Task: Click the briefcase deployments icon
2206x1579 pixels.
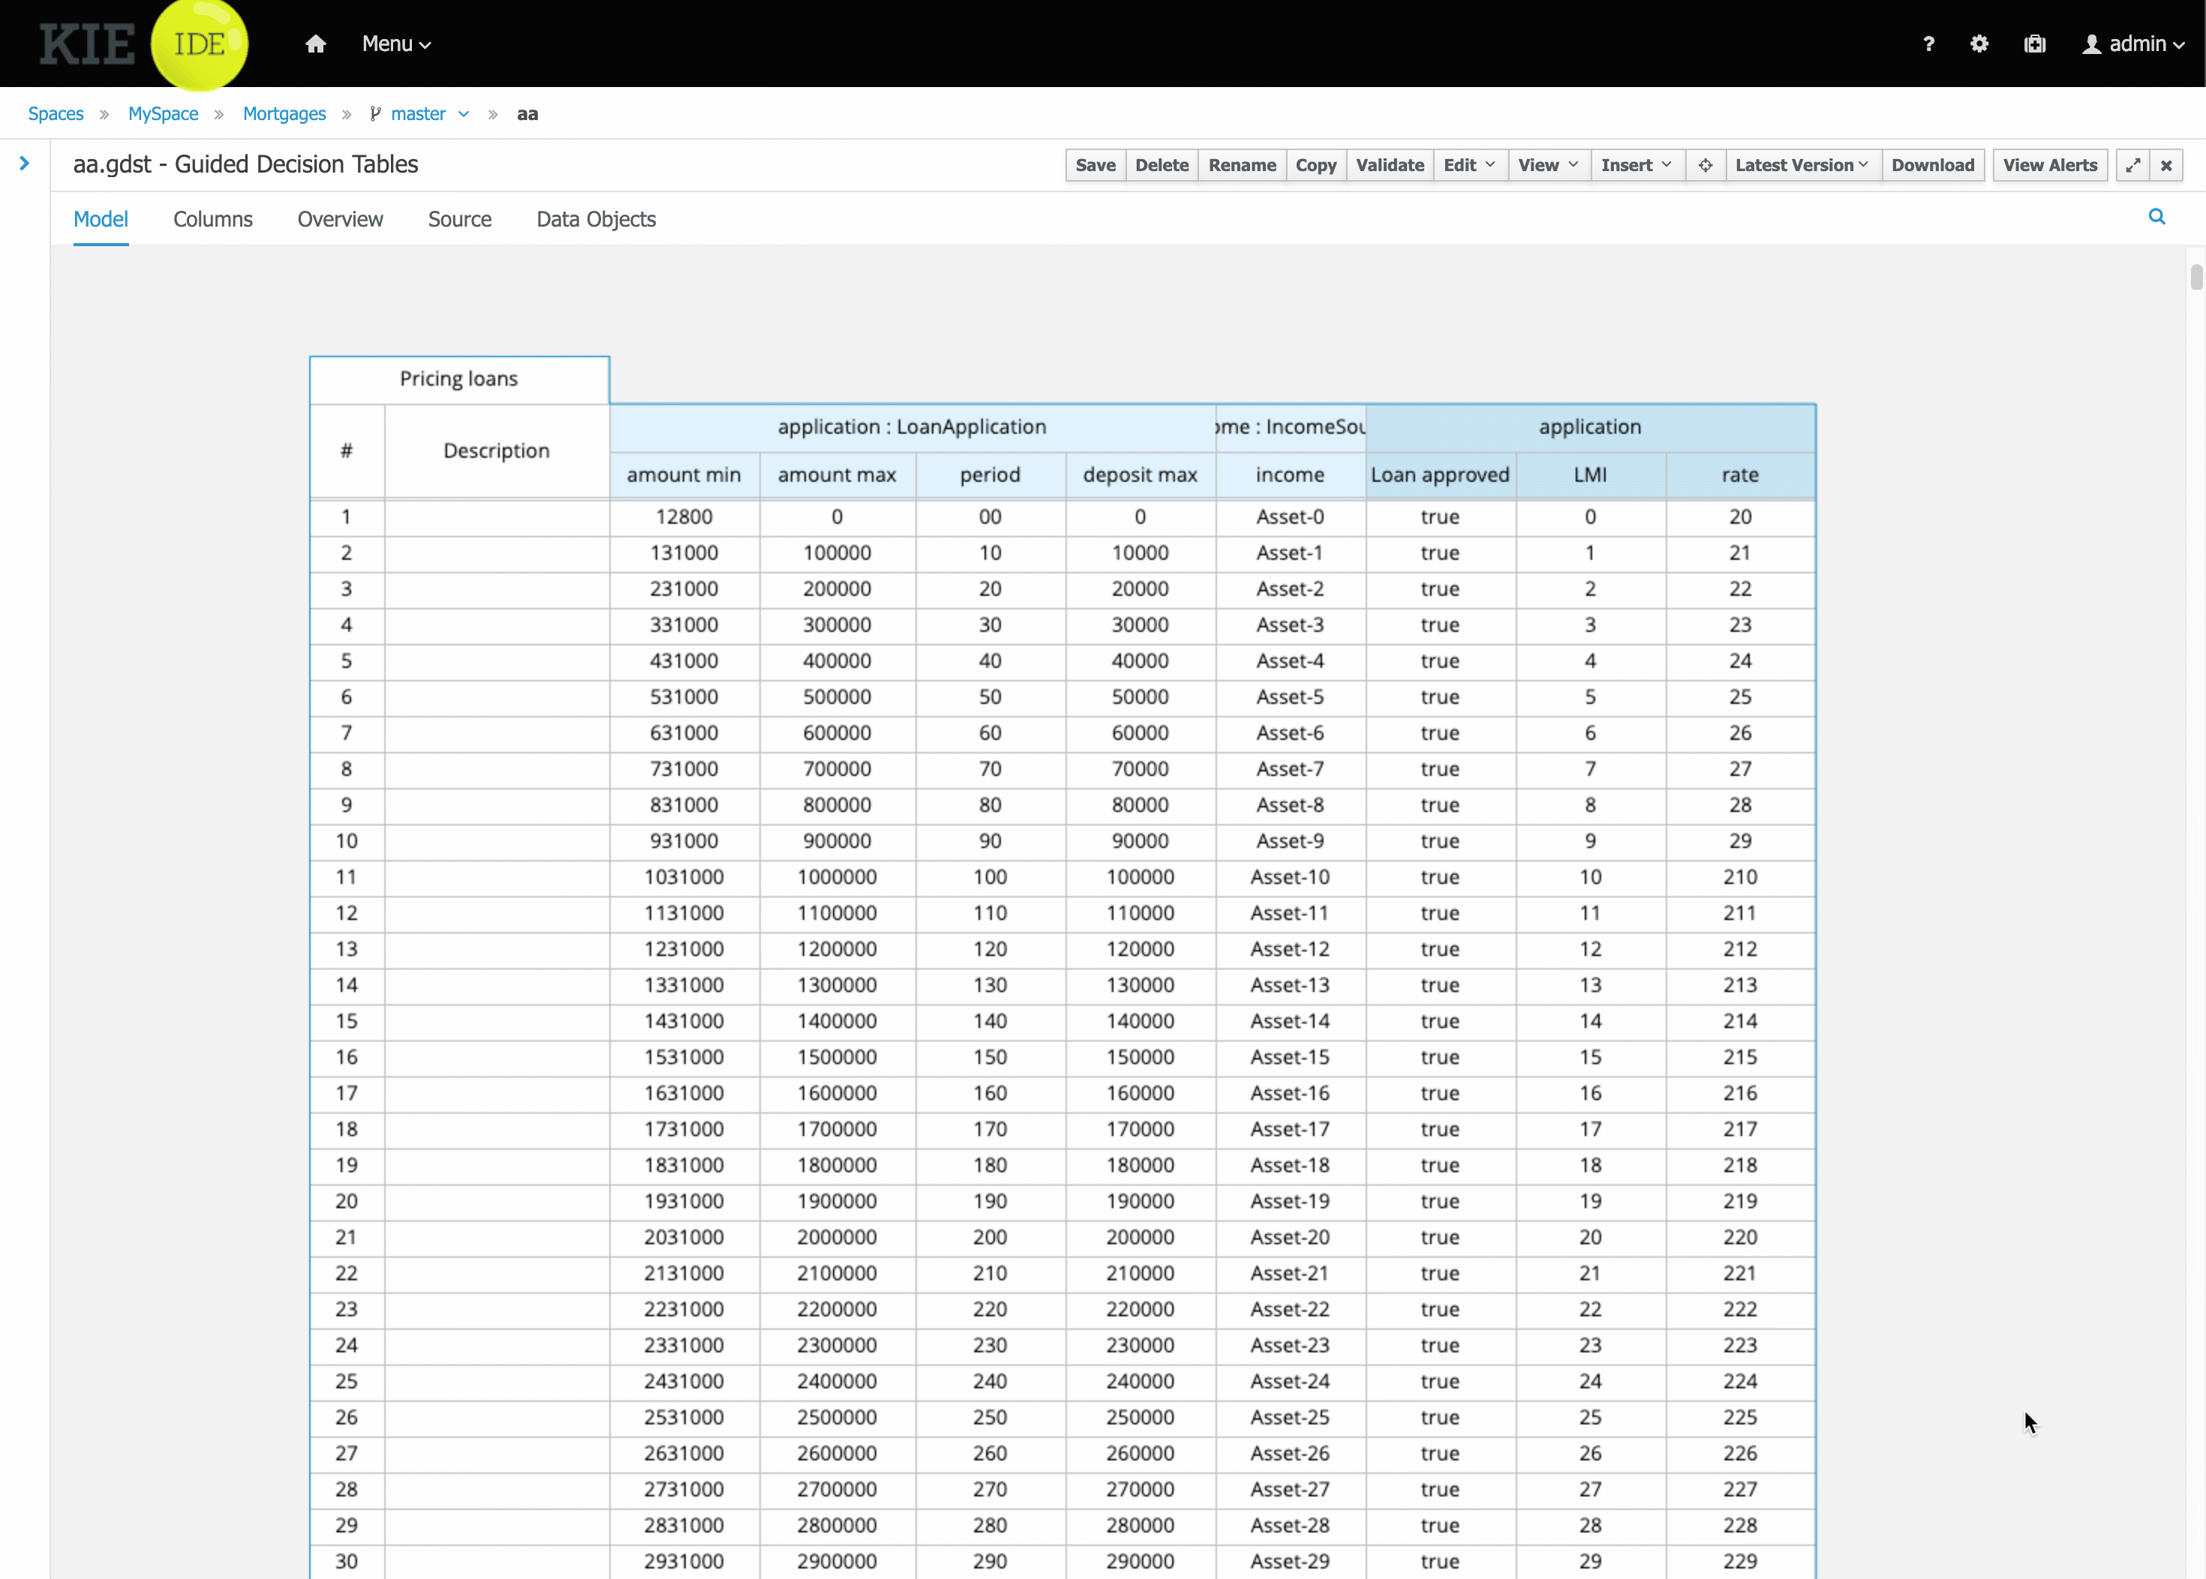Action: (2034, 44)
